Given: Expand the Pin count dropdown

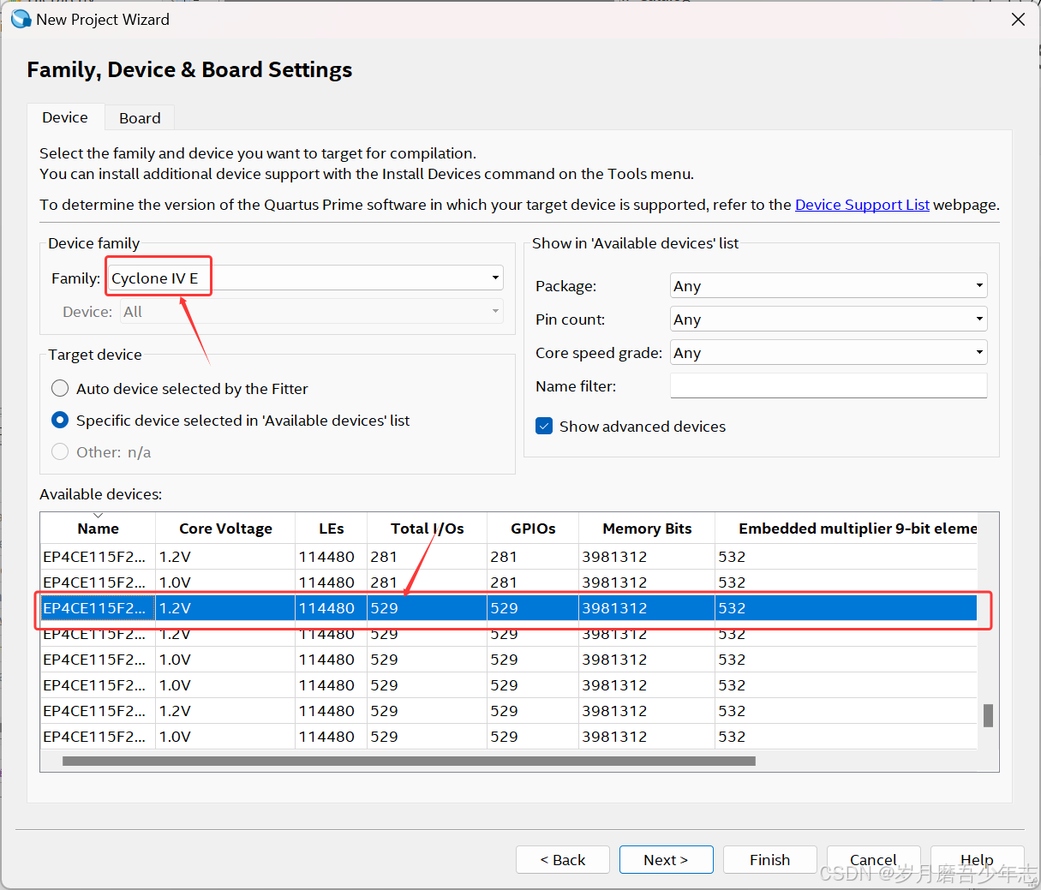Looking at the screenshot, I should click(x=829, y=320).
